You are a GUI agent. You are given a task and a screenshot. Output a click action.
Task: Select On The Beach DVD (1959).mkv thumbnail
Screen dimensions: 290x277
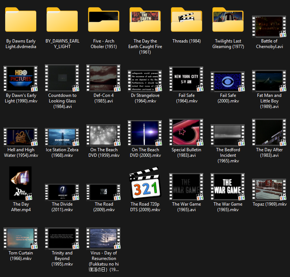coord(104,135)
